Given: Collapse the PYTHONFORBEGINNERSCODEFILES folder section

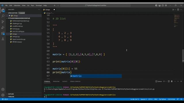Looking at the screenshot, I should [19, 18].
